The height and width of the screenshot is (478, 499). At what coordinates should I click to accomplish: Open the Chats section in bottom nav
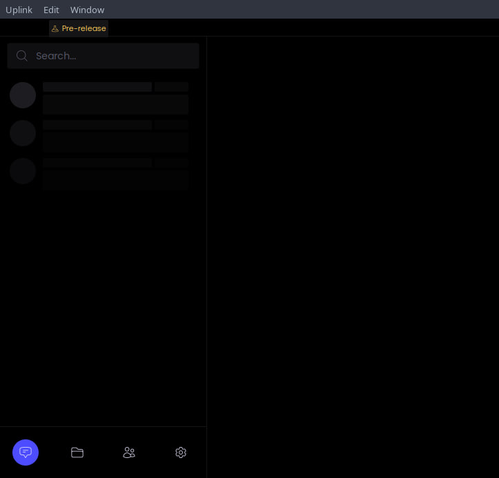pyautogui.click(x=26, y=452)
